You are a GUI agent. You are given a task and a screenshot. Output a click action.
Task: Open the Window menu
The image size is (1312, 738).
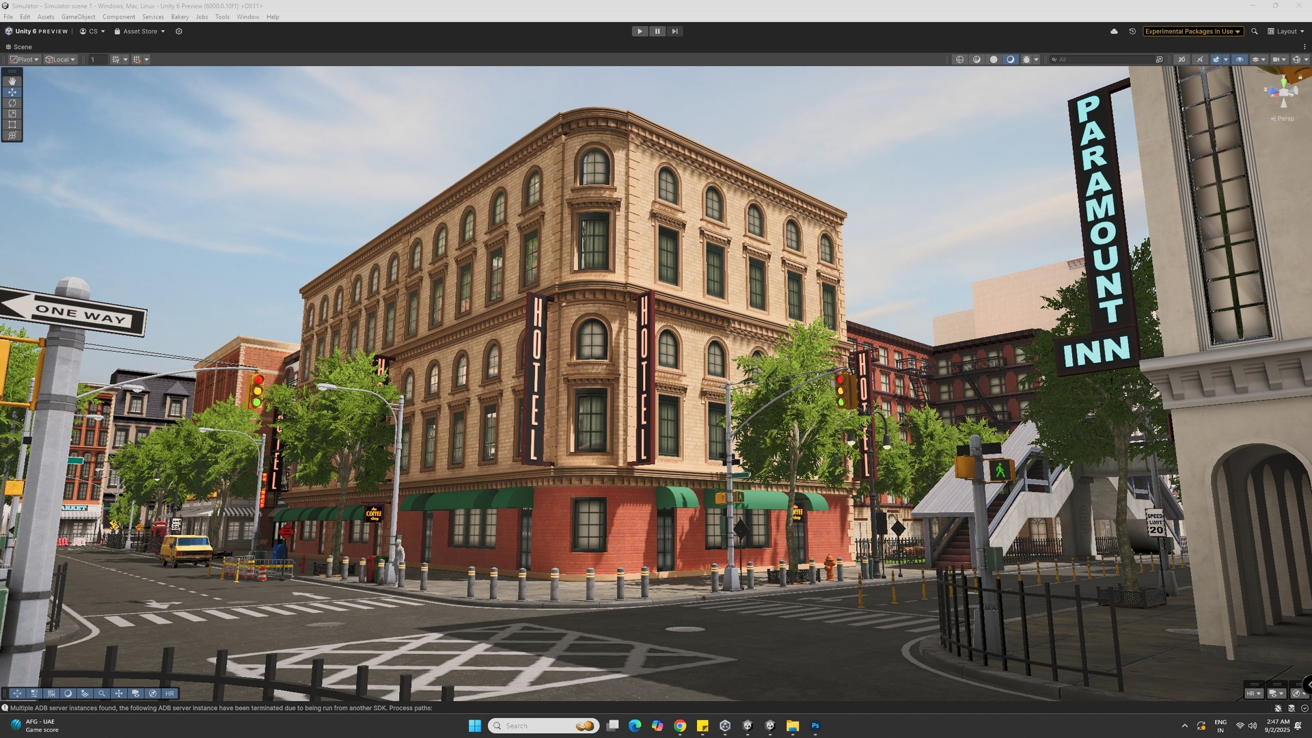(x=248, y=17)
